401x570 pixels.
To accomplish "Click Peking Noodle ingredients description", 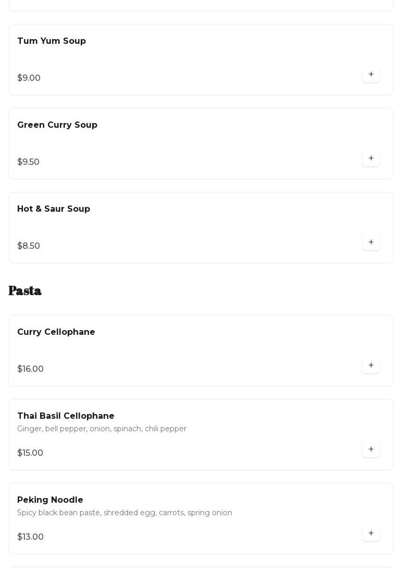I will 124,513.
